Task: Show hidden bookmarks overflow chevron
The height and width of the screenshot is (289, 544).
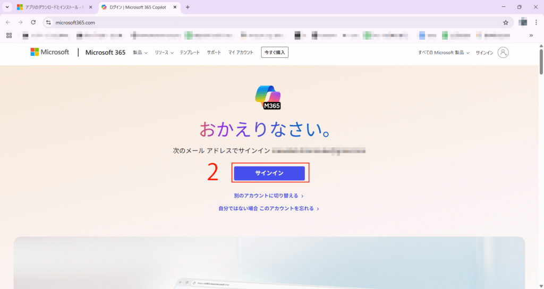Action: point(531,36)
